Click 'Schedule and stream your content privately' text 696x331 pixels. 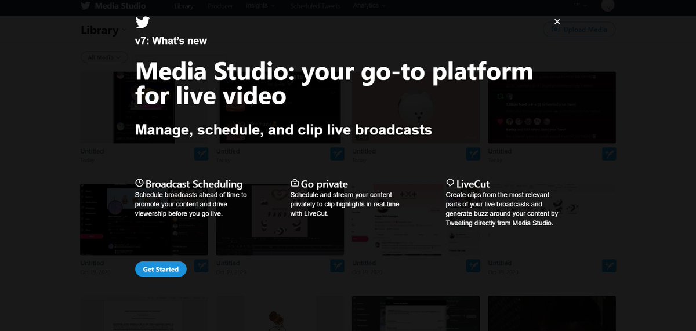point(345,204)
